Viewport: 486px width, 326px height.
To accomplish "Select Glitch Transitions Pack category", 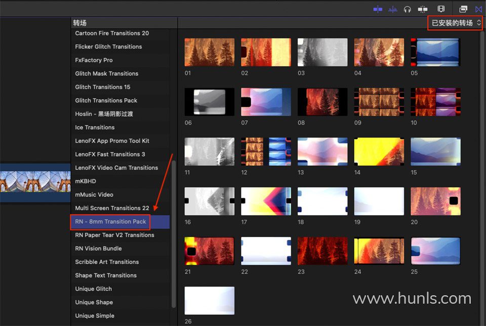I will point(106,101).
